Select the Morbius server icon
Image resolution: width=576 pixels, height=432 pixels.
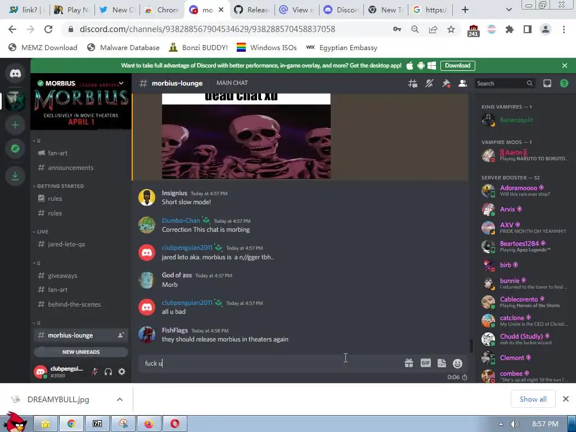[x=15, y=100]
